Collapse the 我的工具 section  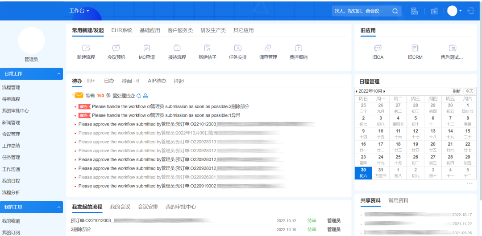58,208
